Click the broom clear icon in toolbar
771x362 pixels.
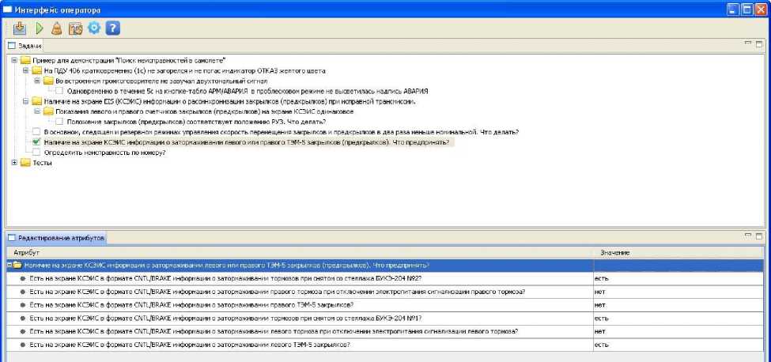click(57, 28)
